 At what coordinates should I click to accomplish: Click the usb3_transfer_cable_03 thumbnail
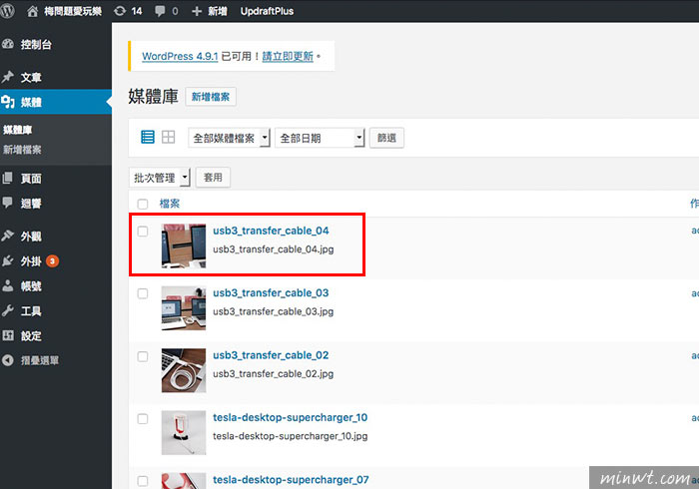point(184,308)
